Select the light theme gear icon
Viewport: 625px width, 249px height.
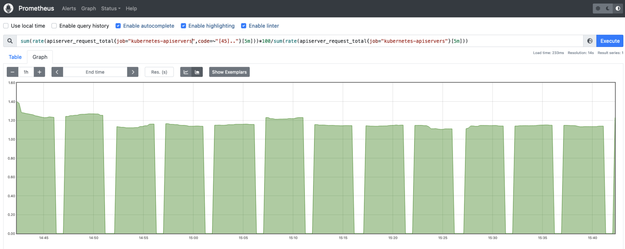click(x=598, y=8)
